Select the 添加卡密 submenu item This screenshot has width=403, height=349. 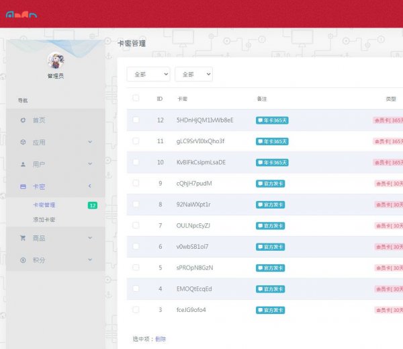point(44,219)
